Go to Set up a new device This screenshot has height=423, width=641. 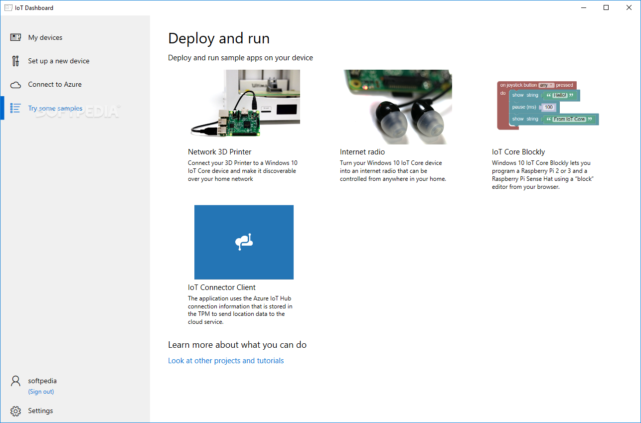(x=75, y=61)
